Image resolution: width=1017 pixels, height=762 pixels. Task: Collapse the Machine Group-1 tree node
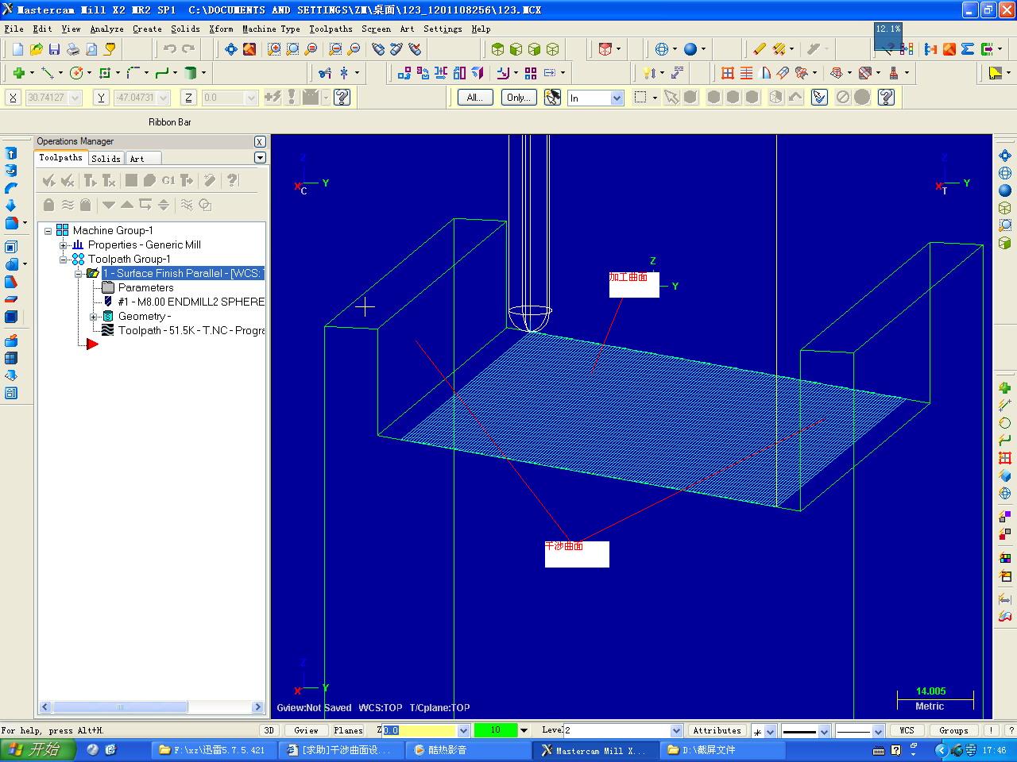(x=48, y=231)
